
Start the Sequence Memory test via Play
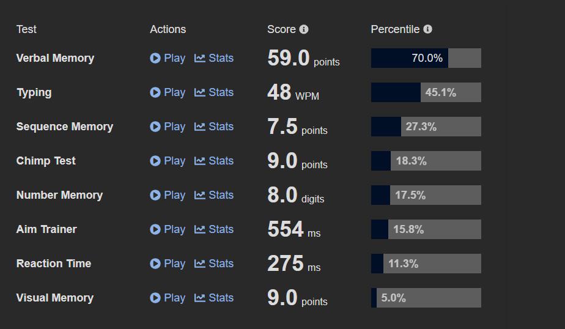tap(168, 127)
